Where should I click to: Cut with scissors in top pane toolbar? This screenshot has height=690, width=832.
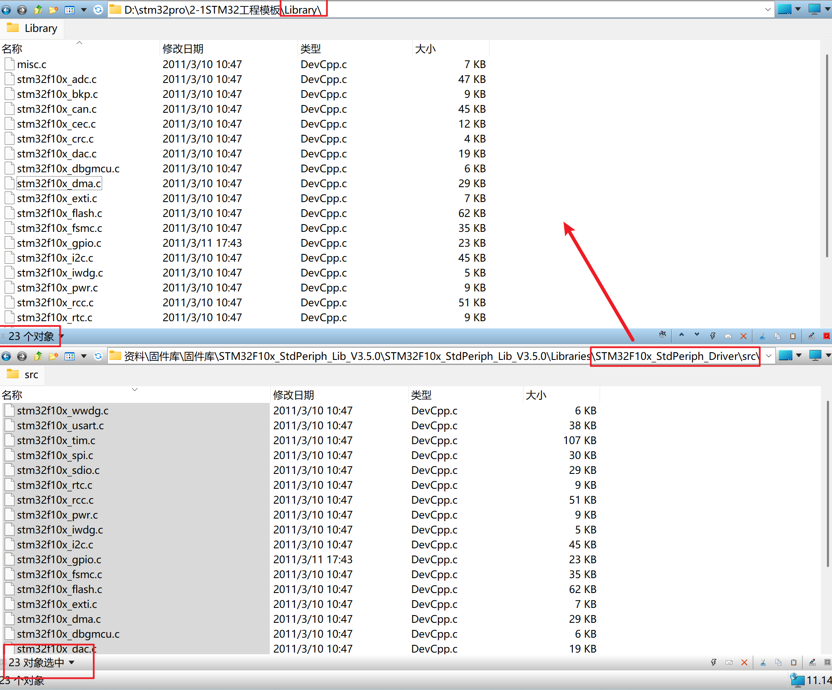tap(762, 336)
